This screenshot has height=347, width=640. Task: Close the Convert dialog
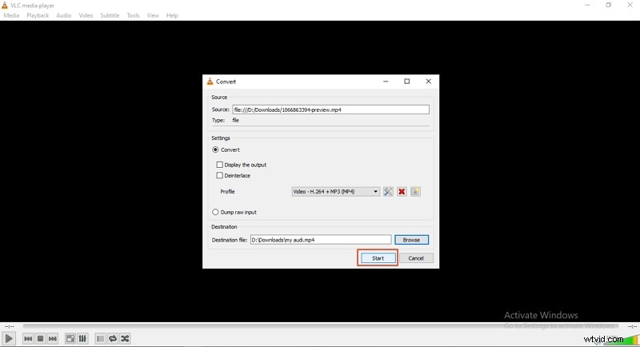pyautogui.click(x=428, y=81)
